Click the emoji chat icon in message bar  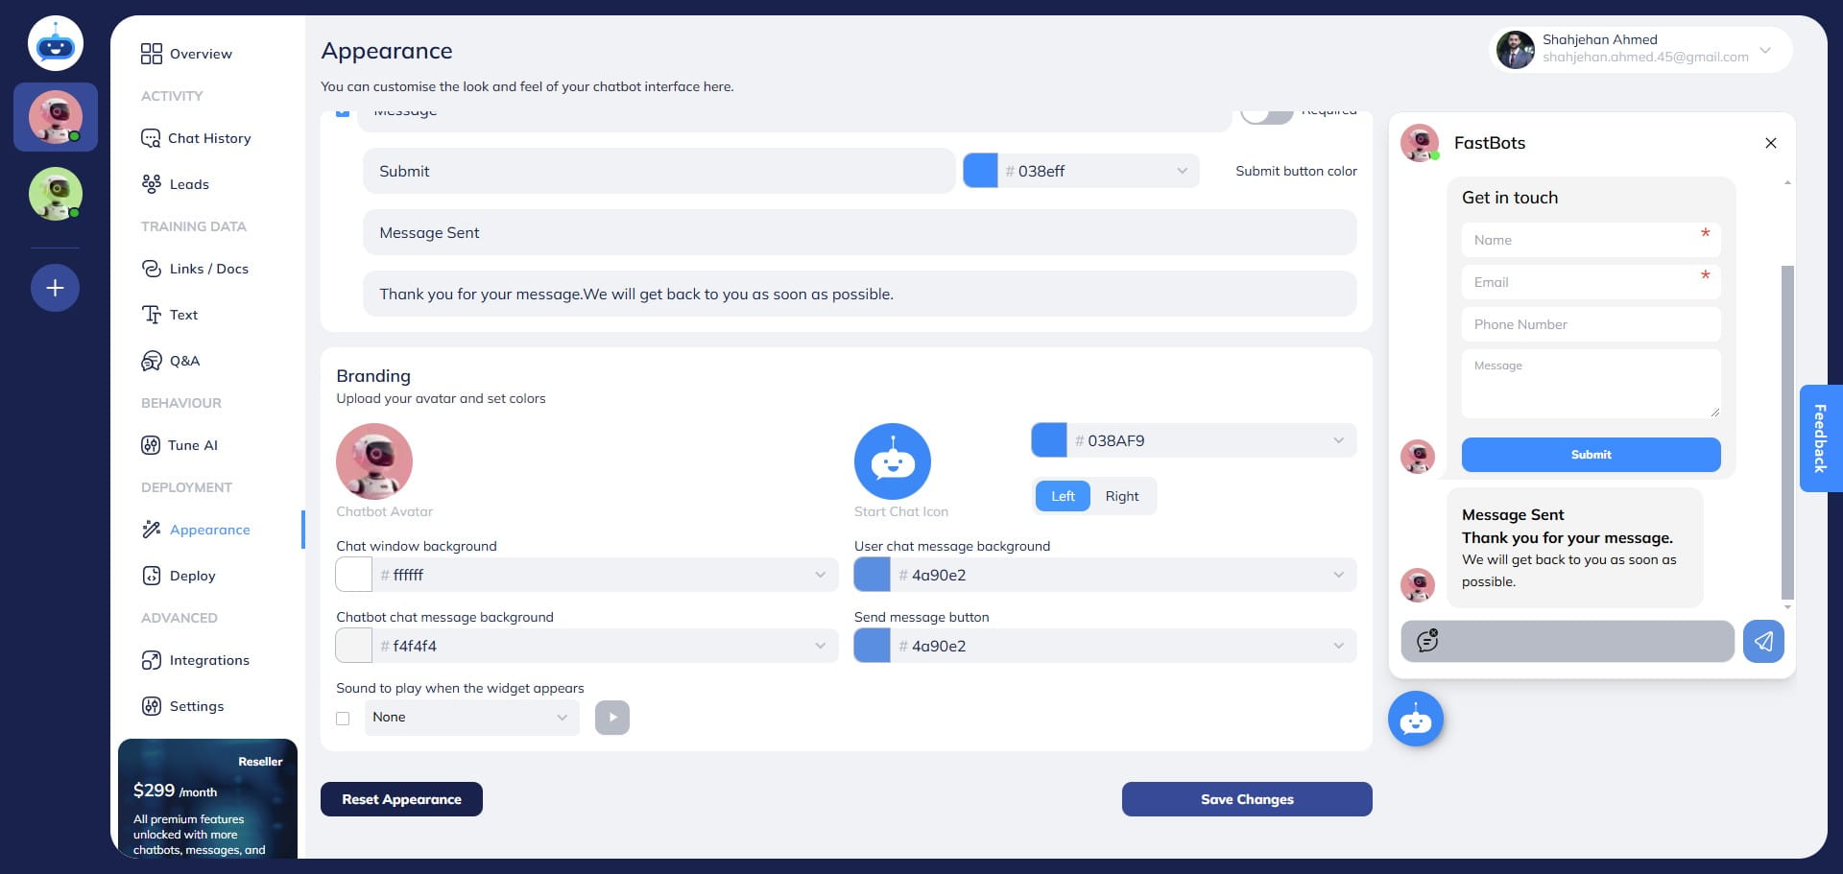1427,640
